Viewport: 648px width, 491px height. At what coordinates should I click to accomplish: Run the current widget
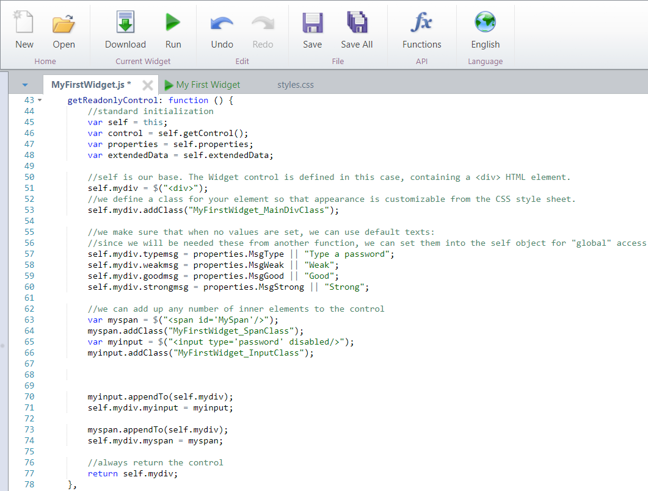173,23
